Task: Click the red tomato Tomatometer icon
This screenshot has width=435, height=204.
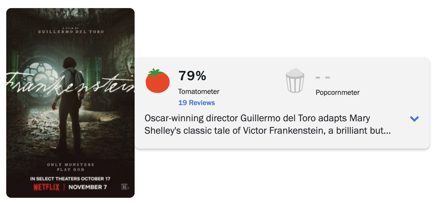Action: tap(157, 81)
